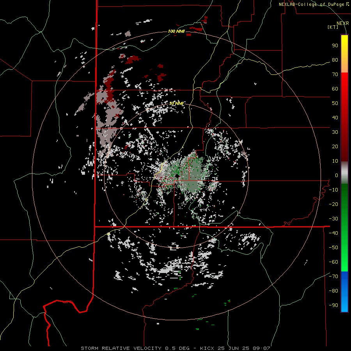
Task: Click the NEXR label above the color scale
Action: [x=342, y=23]
